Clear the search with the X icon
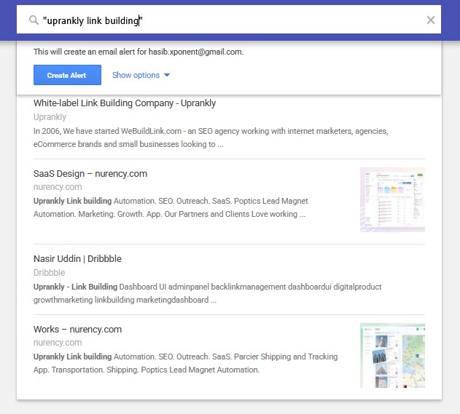Viewport: 460px width, 414px height. 430,20
